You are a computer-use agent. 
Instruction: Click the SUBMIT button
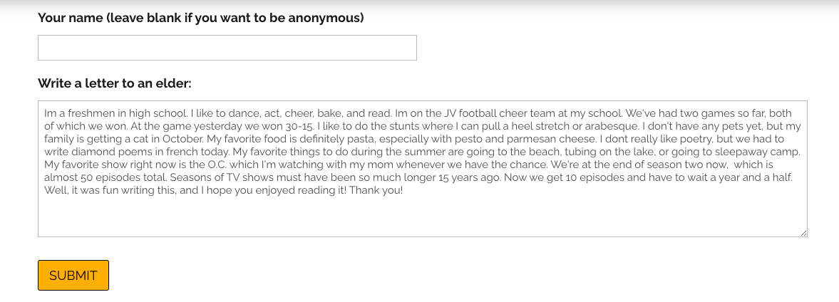pyautogui.click(x=73, y=275)
